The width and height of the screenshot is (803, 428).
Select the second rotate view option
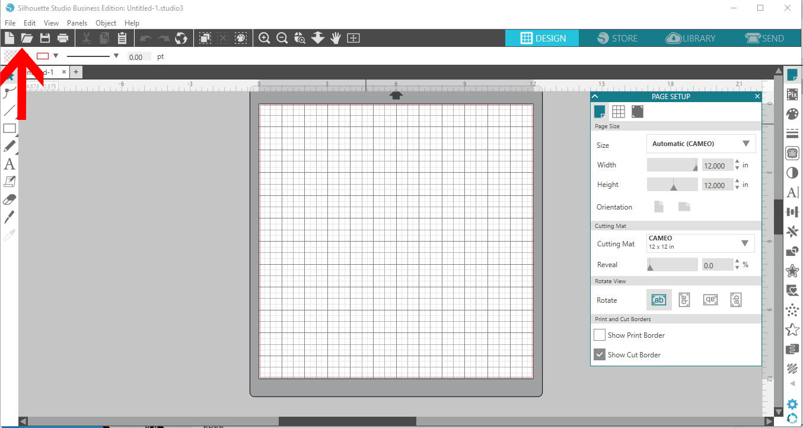coord(684,300)
